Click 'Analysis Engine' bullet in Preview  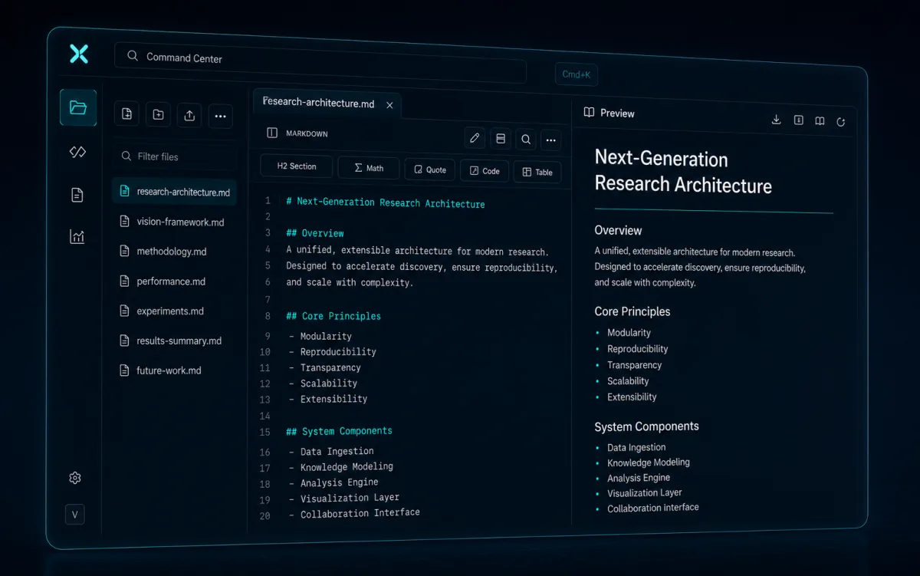point(639,478)
